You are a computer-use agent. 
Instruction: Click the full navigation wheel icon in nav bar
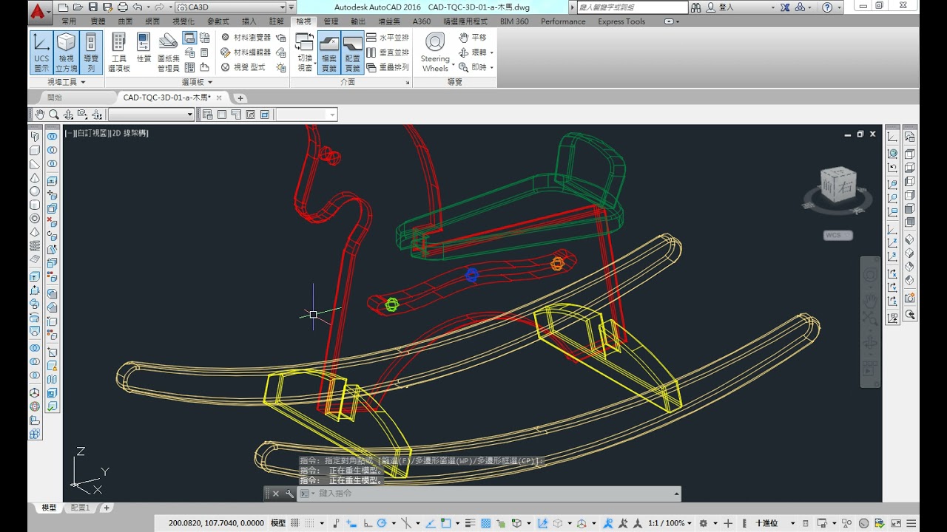[870, 275]
